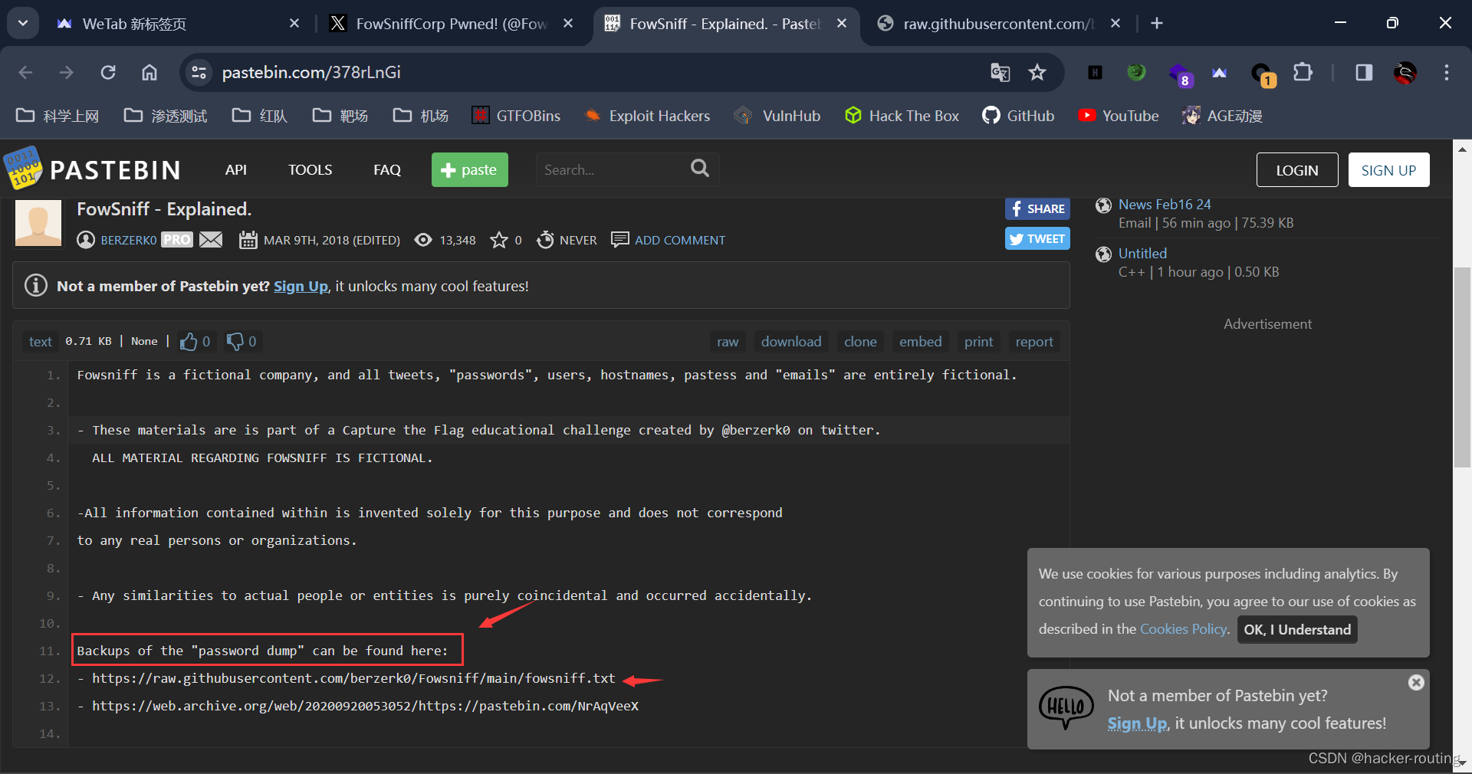Toggle the browser side panel
This screenshot has width=1472, height=774.
click(1364, 72)
